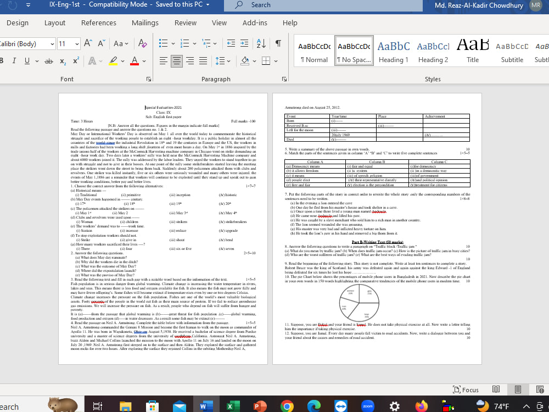Show paragraph marks pilcrow
Screen dimensions: 549x412
[x=278, y=43]
